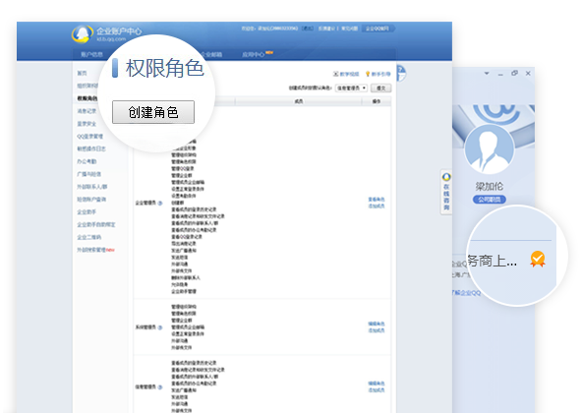Select 短信账户查询 in the left sidebar
This screenshot has width=582, height=413.
tap(91, 200)
